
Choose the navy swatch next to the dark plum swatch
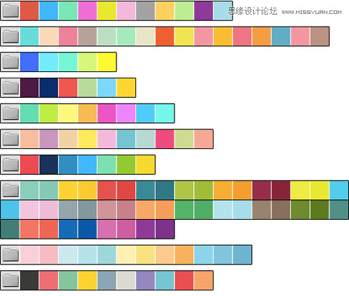tap(49, 87)
